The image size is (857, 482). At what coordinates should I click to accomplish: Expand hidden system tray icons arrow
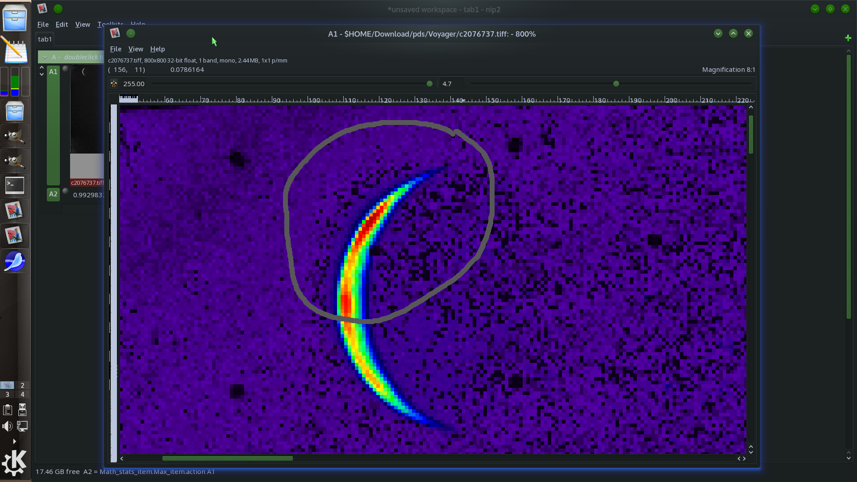click(14, 441)
